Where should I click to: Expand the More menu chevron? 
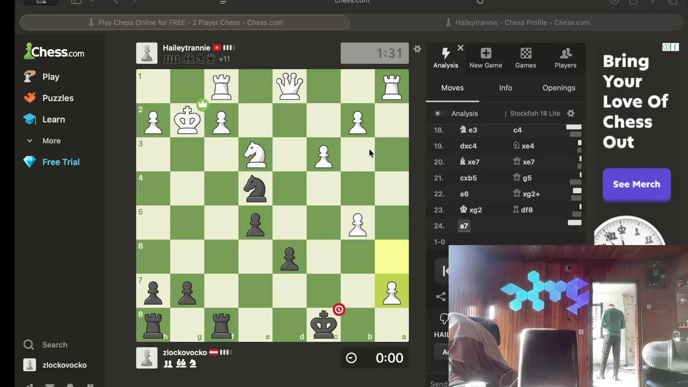pos(30,141)
